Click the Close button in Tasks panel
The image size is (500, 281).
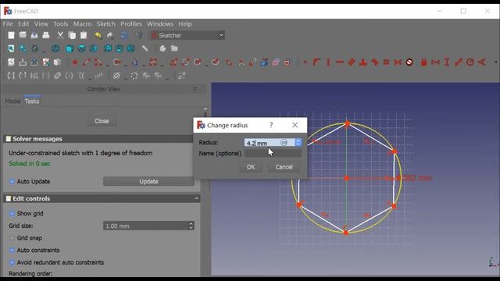[x=102, y=121]
